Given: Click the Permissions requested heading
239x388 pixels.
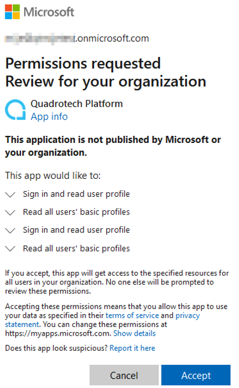Looking at the screenshot, I should (83, 63).
